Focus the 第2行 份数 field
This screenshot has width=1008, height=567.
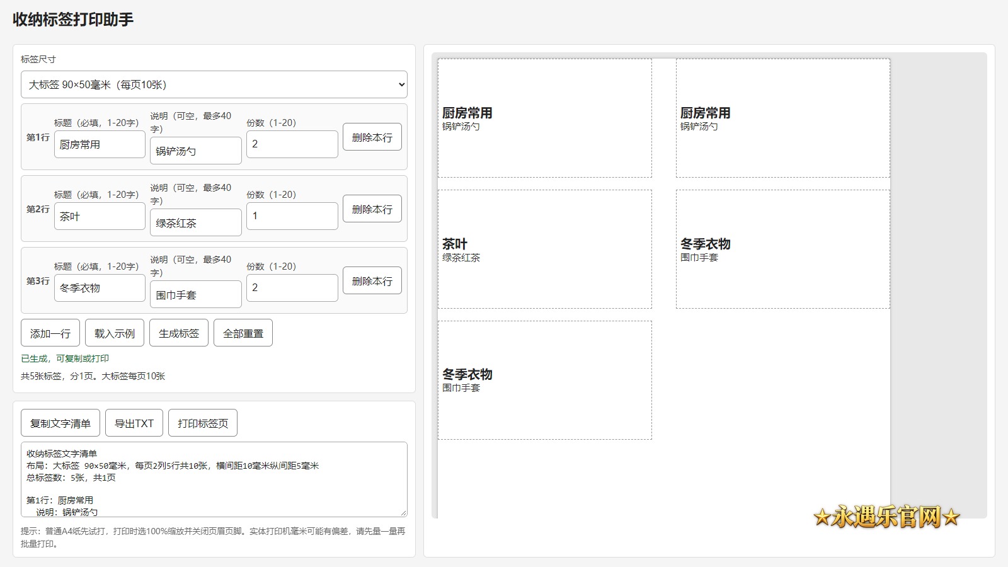click(x=292, y=216)
